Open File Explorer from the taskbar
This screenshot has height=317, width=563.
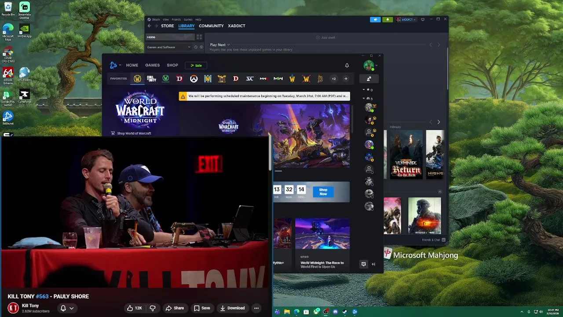[287, 312]
